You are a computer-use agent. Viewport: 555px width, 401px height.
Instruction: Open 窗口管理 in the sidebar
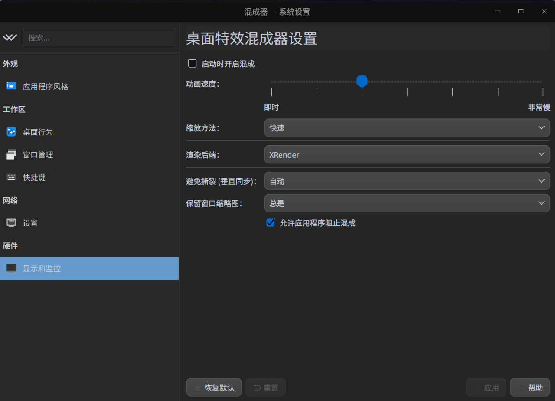38,155
